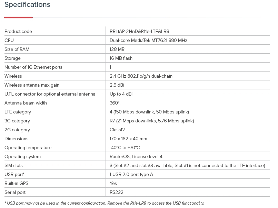
Task: Click the Size of RAM label
Action: tap(17, 50)
